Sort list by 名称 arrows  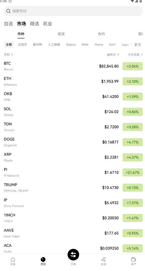click(12, 55)
